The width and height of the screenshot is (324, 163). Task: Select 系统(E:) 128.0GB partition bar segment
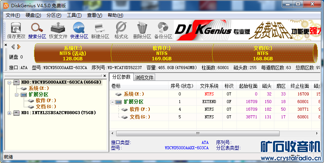[73, 53]
